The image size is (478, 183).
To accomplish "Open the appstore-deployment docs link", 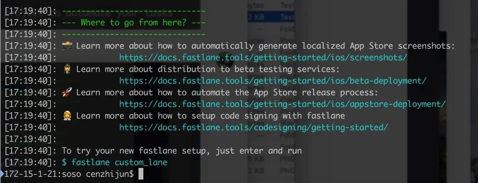I will (x=283, y=104).
